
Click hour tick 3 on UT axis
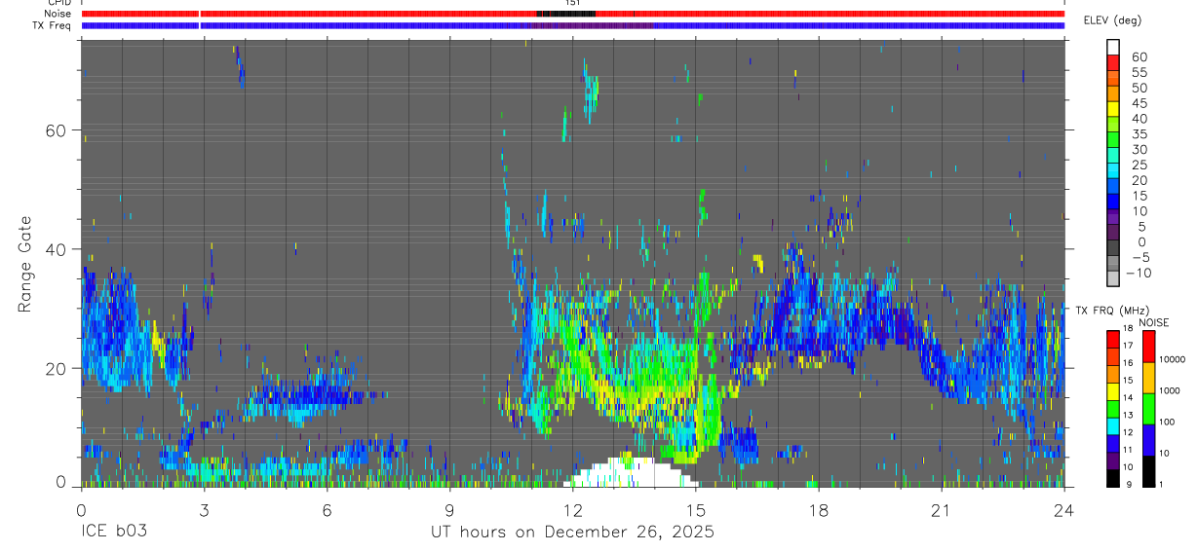click(x=204, y=509)
